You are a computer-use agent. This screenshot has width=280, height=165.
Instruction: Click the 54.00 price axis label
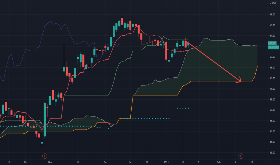point(272,89)
